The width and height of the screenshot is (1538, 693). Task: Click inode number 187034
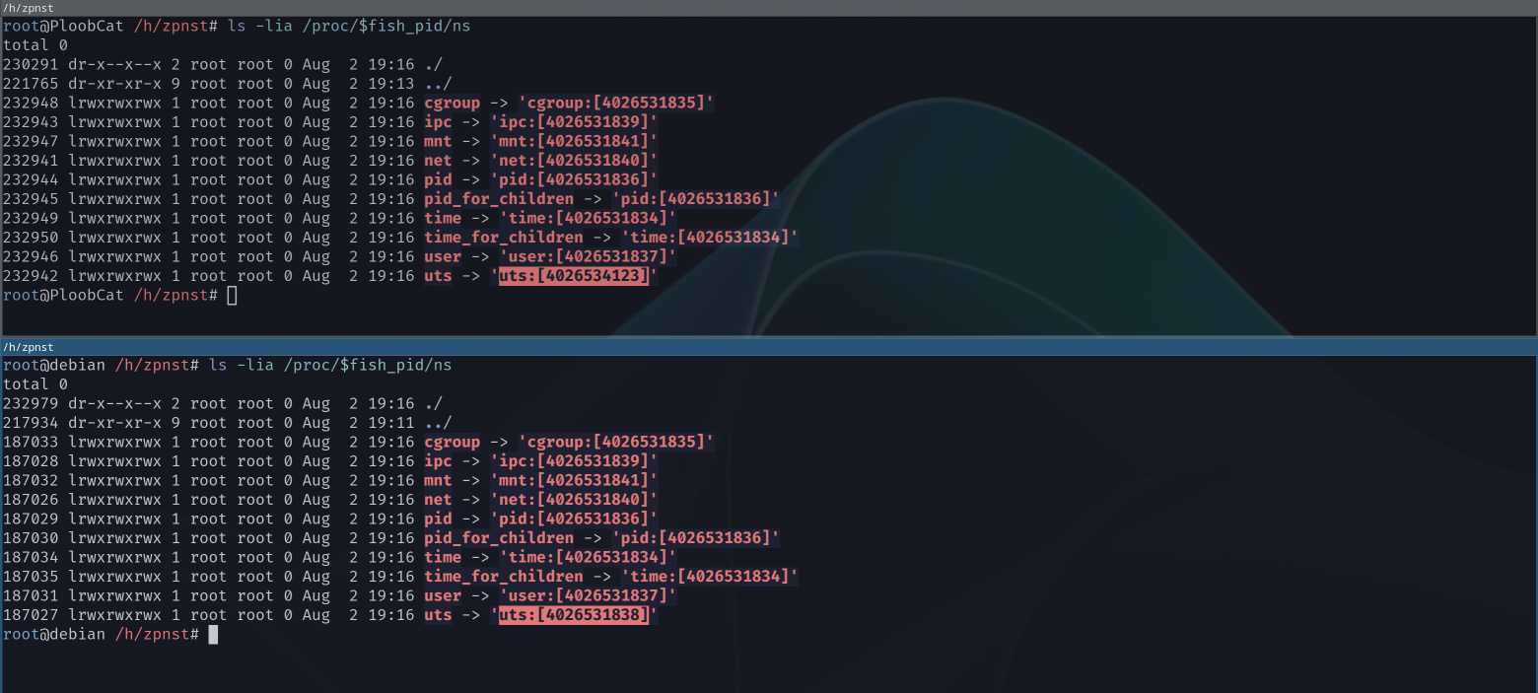[x=31, y=558]
